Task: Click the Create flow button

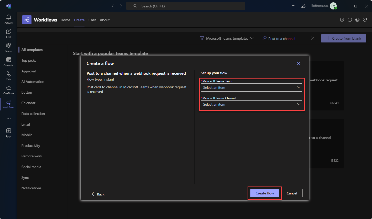Action: (x=264, y=193)
